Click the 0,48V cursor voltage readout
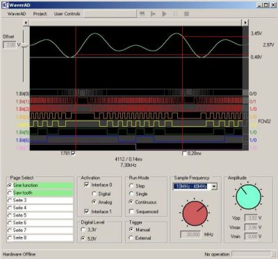The width and height of the screenshot is (278, 259). 256,57
